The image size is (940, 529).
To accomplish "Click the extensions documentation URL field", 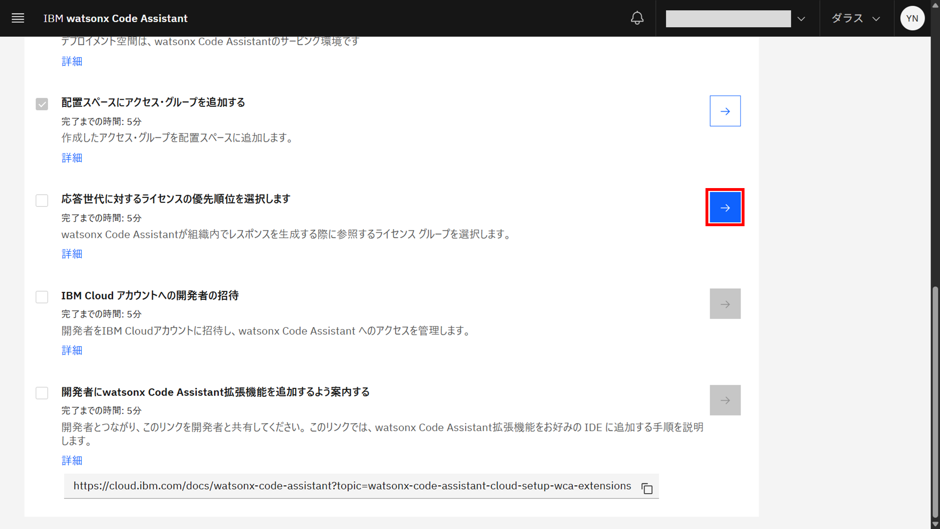I will (352, 486).
